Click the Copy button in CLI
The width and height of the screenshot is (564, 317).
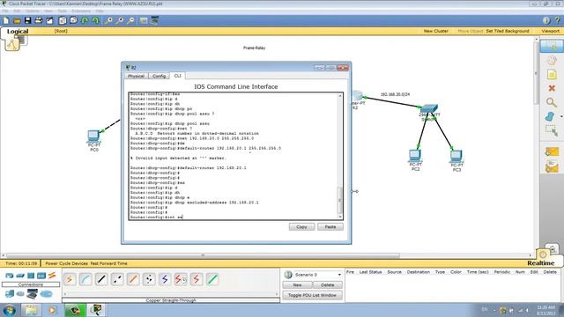(x=301, y=227)
